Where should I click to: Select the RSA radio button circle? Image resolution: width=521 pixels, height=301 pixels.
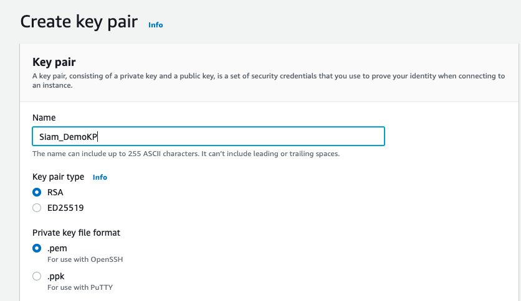pos(37,192)
